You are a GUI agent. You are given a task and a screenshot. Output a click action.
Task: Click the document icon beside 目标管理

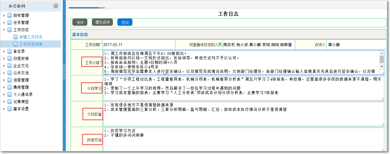[x=10, y=15]
